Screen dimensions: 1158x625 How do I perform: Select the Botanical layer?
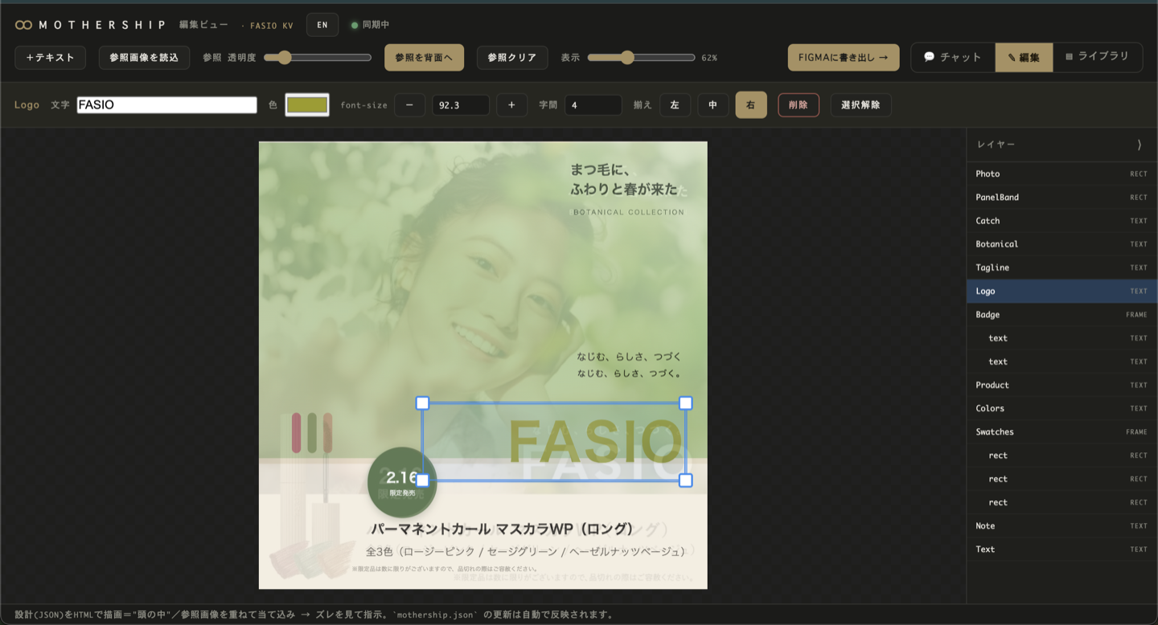click(x=1061, y=244)
